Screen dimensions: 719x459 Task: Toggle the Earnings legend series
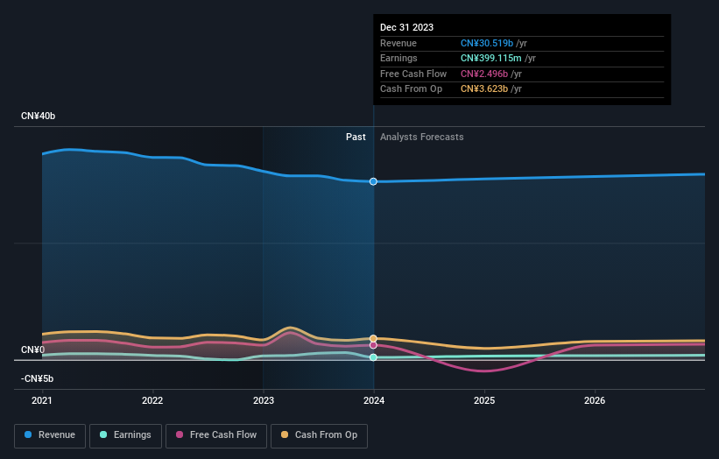click(125, 435)
